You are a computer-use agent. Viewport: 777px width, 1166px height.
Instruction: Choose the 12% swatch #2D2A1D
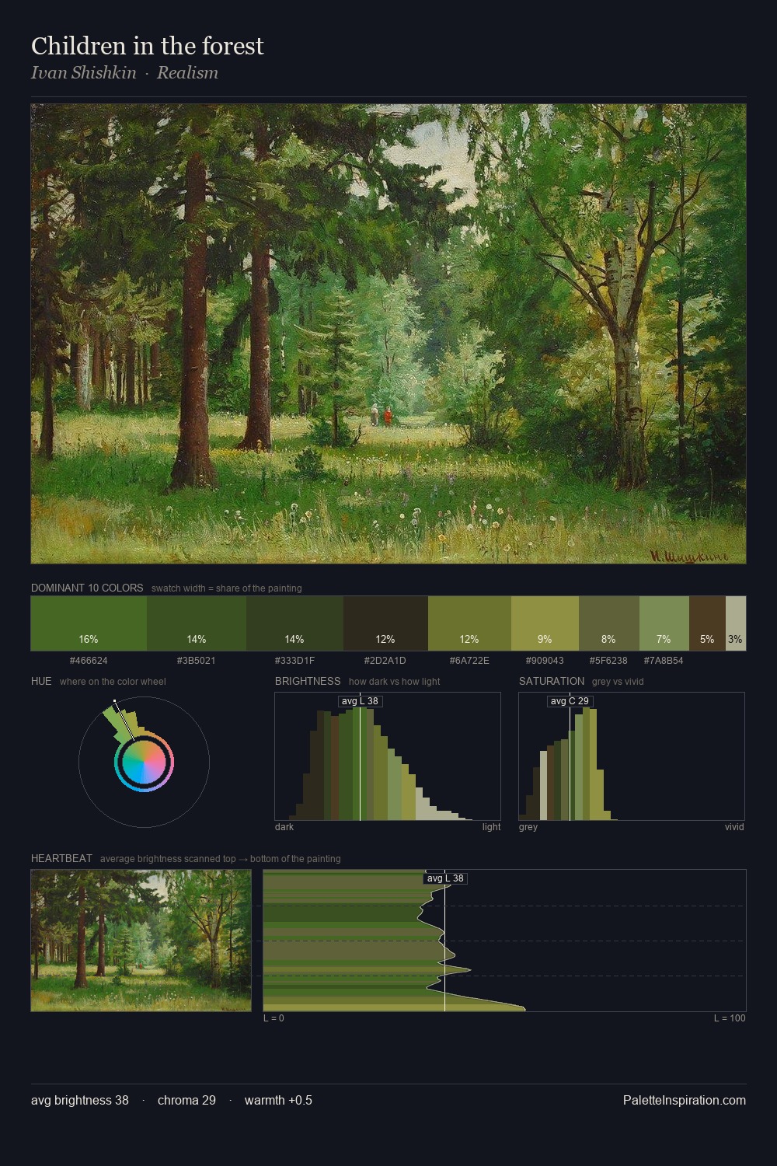pyautogui.click(x=385, y=623)
